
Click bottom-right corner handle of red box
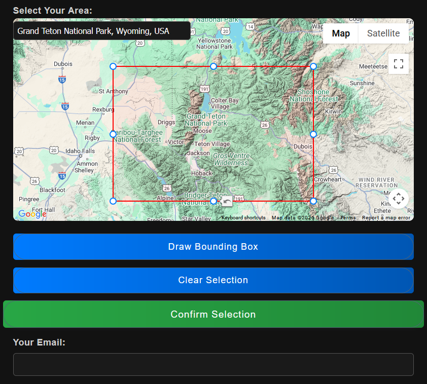[x=313, y=201]
